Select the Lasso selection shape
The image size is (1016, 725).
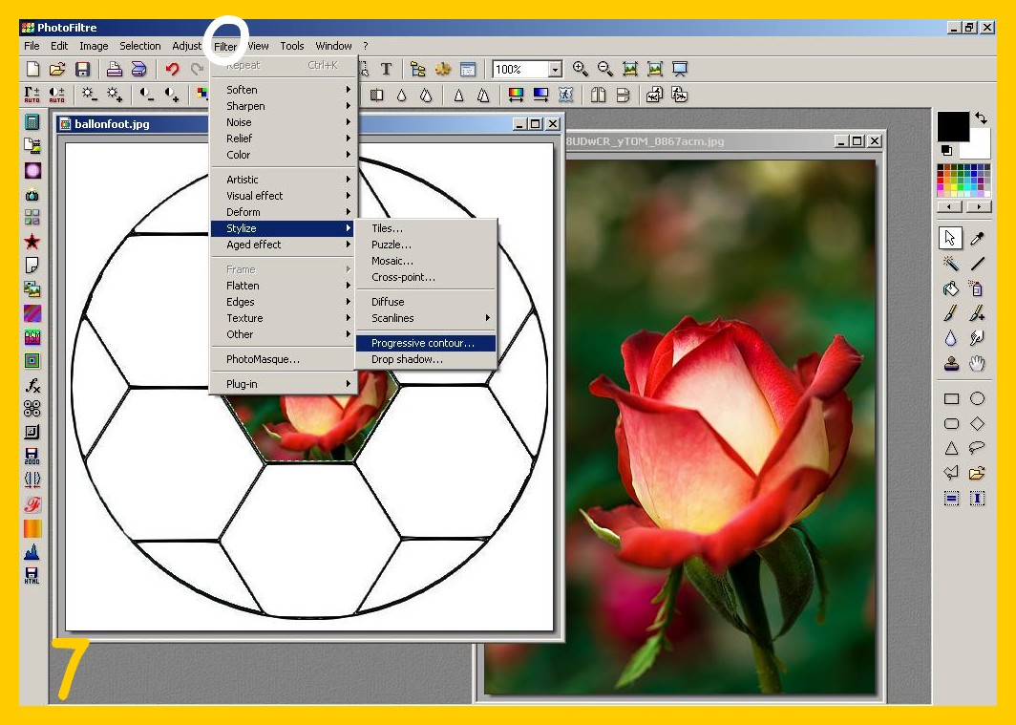pos(977,448)
